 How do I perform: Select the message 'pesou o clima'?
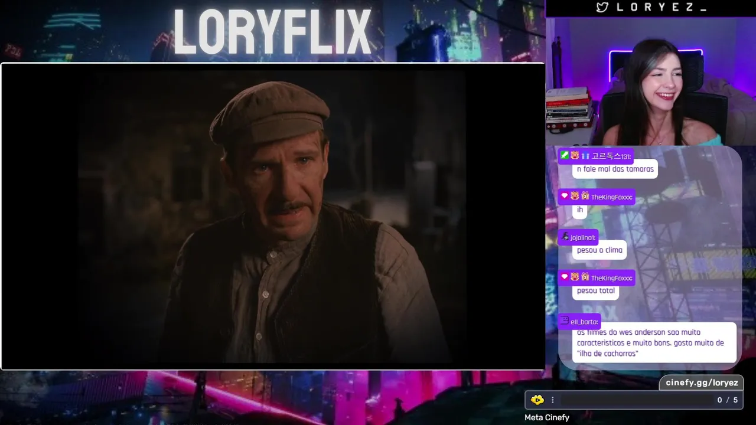point(599,250)
